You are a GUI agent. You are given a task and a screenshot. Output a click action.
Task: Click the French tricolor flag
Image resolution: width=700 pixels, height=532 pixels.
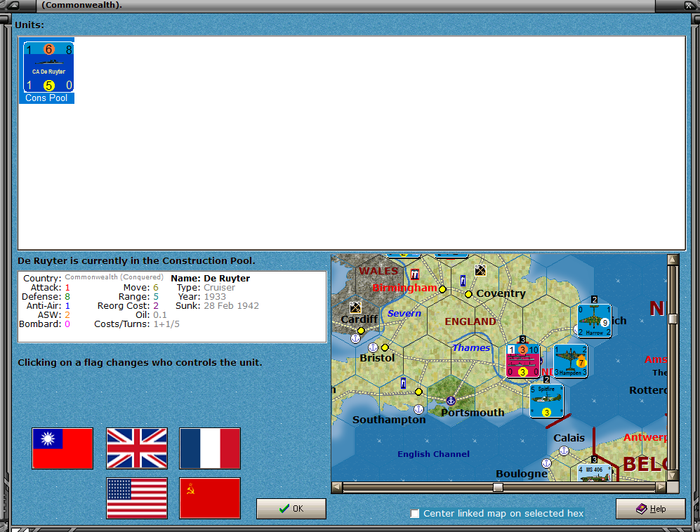pos(210,448)
